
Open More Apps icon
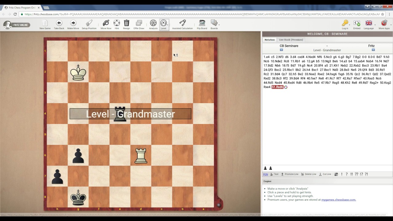(x=384, y=23)
